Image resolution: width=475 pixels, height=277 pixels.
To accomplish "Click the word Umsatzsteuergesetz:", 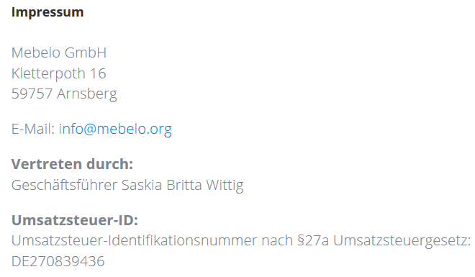I will click(402, 242).
